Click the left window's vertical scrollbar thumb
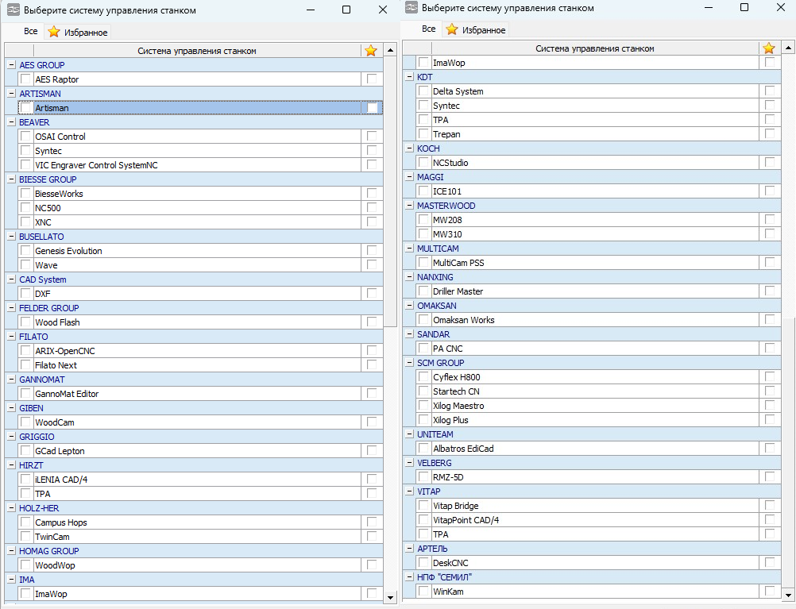Screen dimensions: 796x609 point(390,191)
